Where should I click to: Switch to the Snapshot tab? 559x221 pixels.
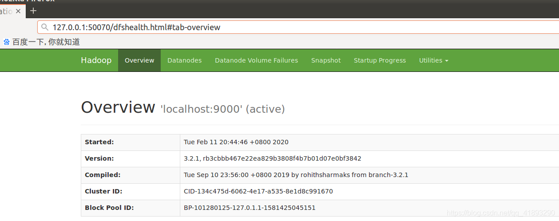326,60
